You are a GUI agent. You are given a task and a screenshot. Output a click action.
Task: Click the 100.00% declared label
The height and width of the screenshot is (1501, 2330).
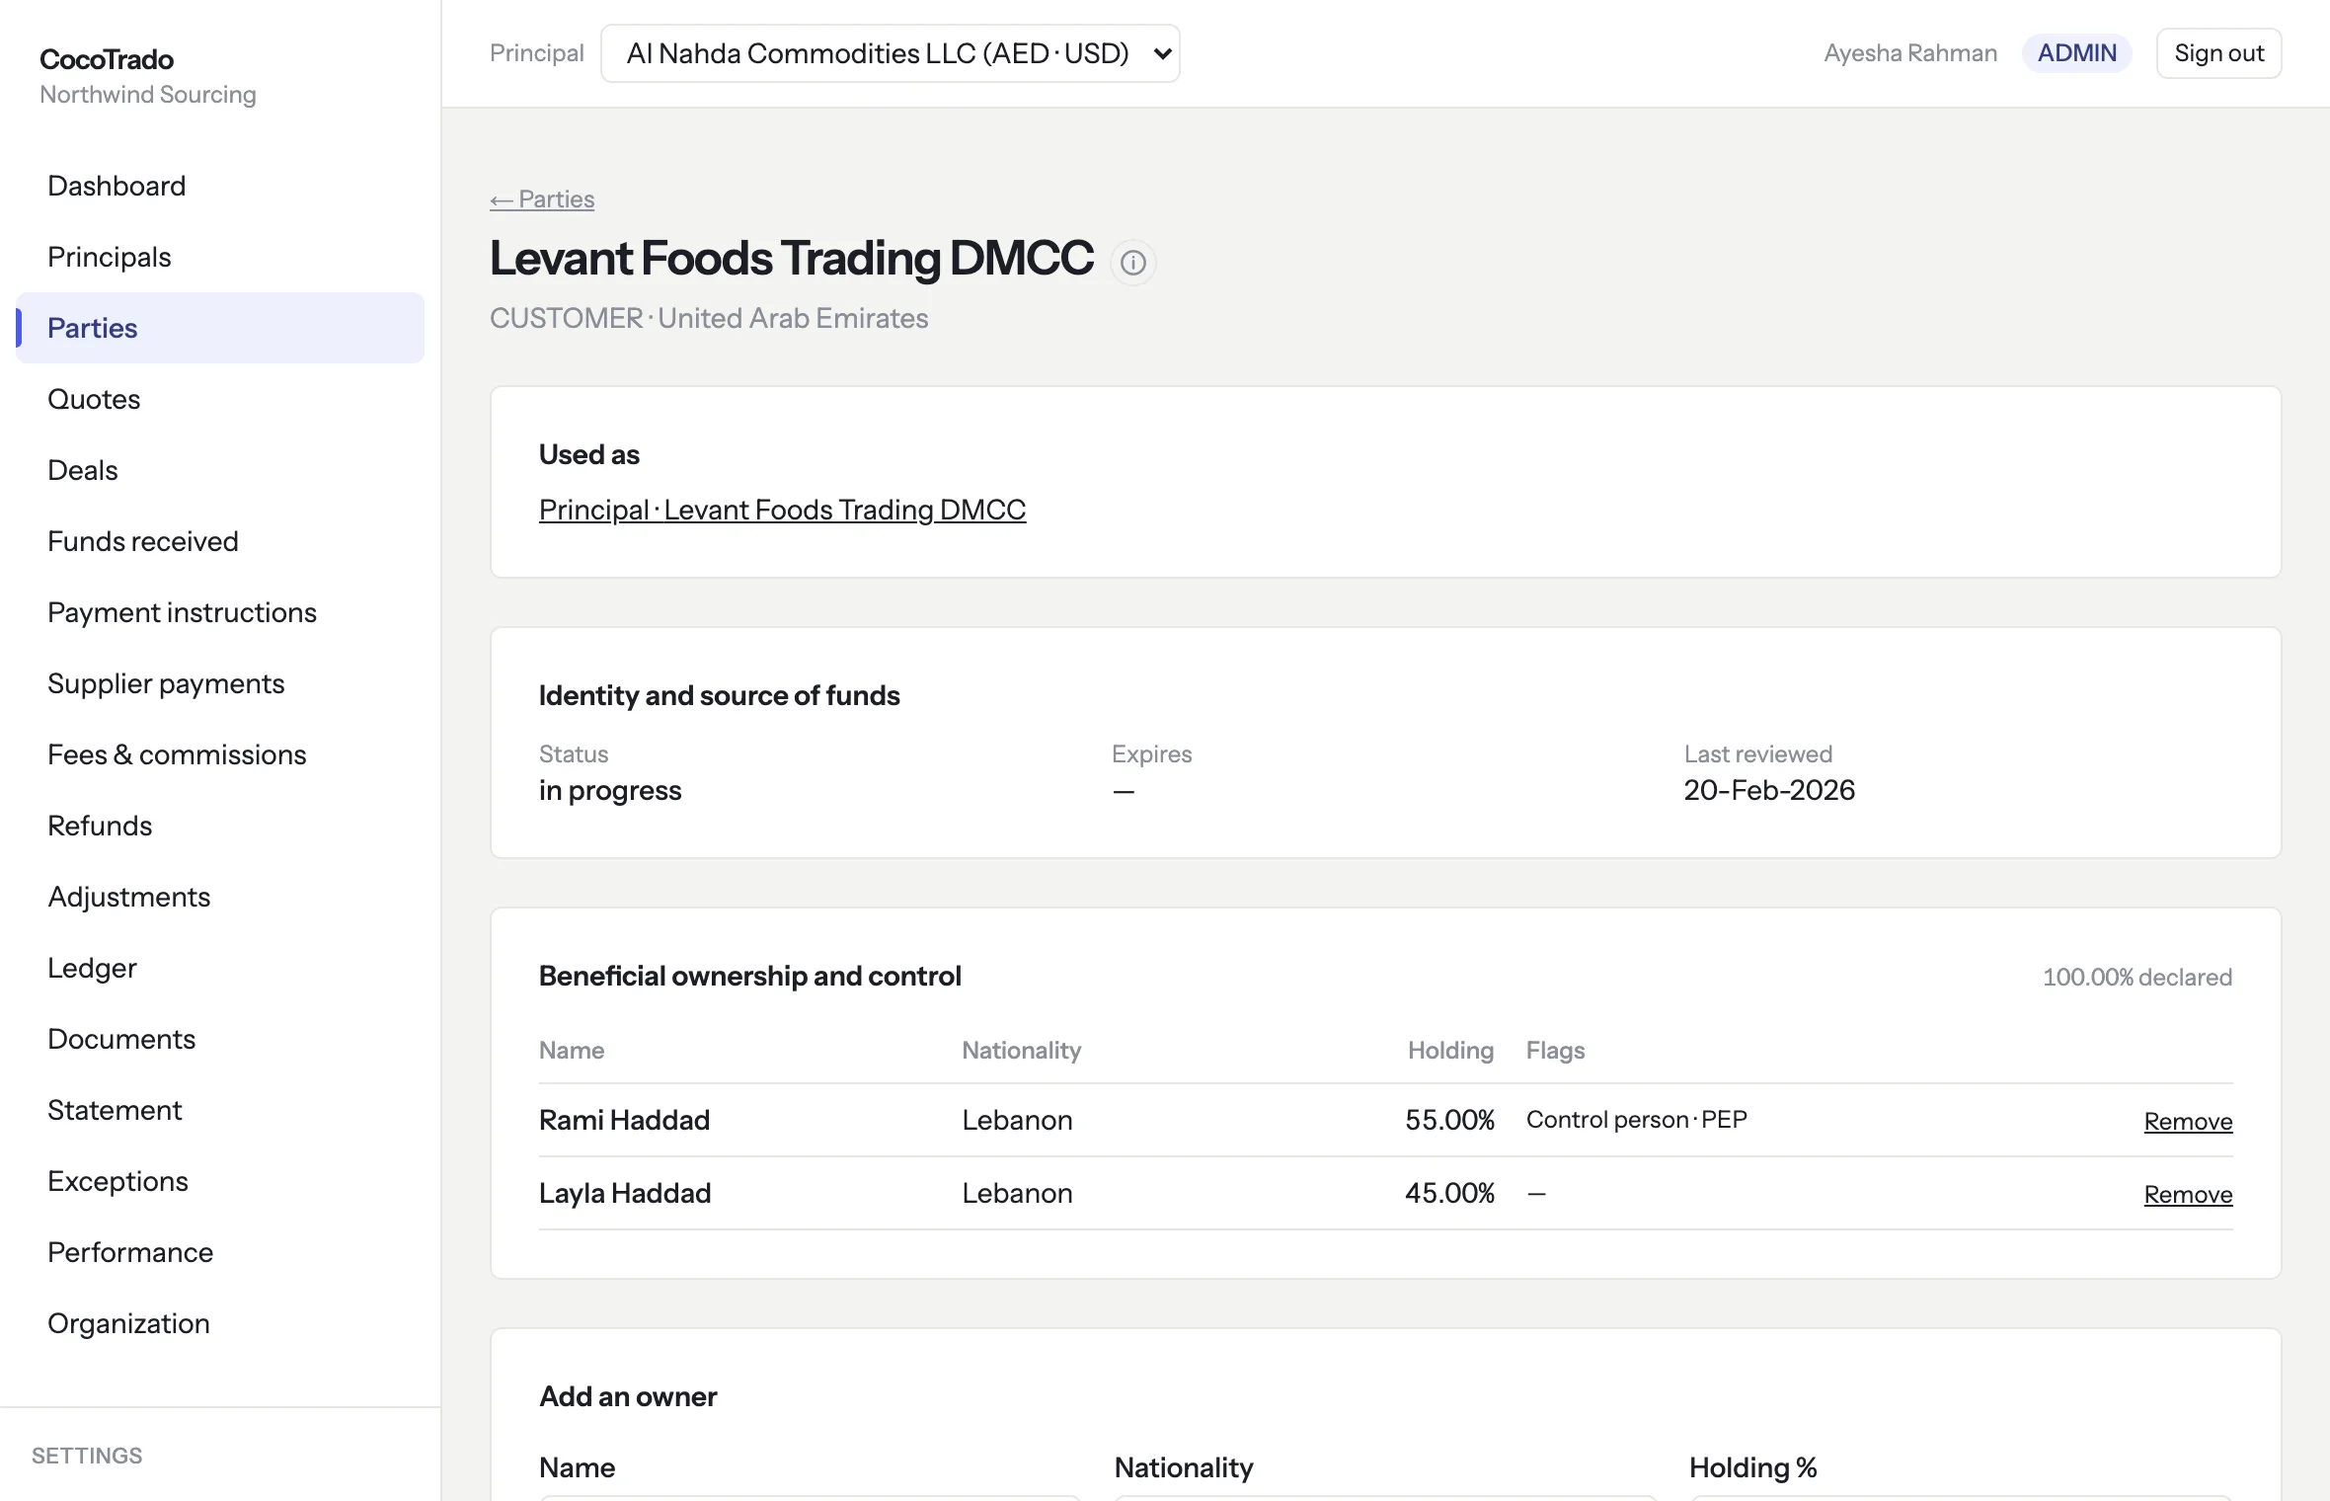tap(2137, 977)
